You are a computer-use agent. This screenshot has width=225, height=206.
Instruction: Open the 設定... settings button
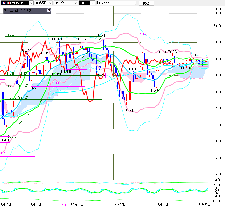coord(147,3)
